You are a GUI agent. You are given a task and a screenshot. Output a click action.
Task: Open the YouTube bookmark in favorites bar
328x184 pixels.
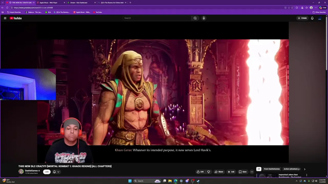(97, 12)
